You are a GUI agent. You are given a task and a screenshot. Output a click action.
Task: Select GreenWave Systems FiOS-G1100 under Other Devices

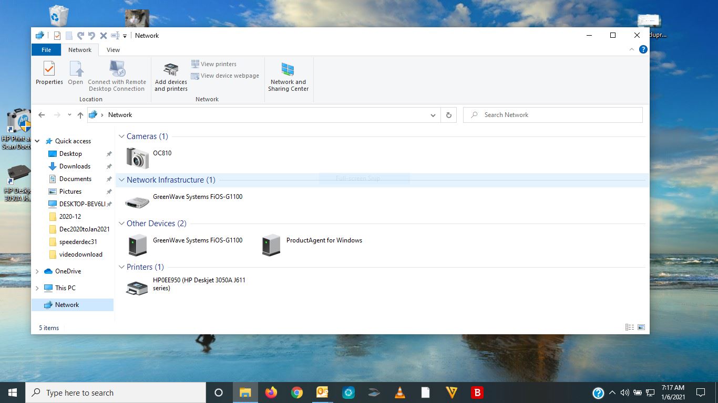coord(184,245)
